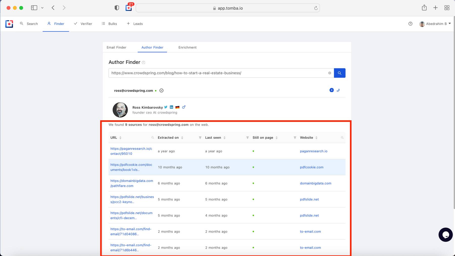
Task: Reload the app.tomba.io page
Action: tap(316, 8)
